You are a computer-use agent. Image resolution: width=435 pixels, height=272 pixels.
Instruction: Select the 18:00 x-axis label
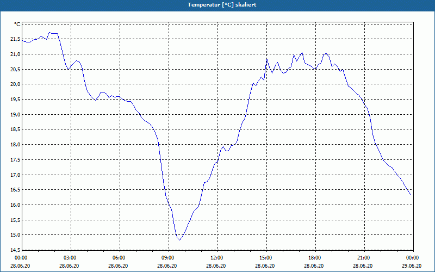click(x=315, y=258)
